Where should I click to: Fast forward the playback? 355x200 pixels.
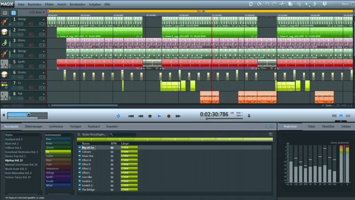[x=178, y=116]
